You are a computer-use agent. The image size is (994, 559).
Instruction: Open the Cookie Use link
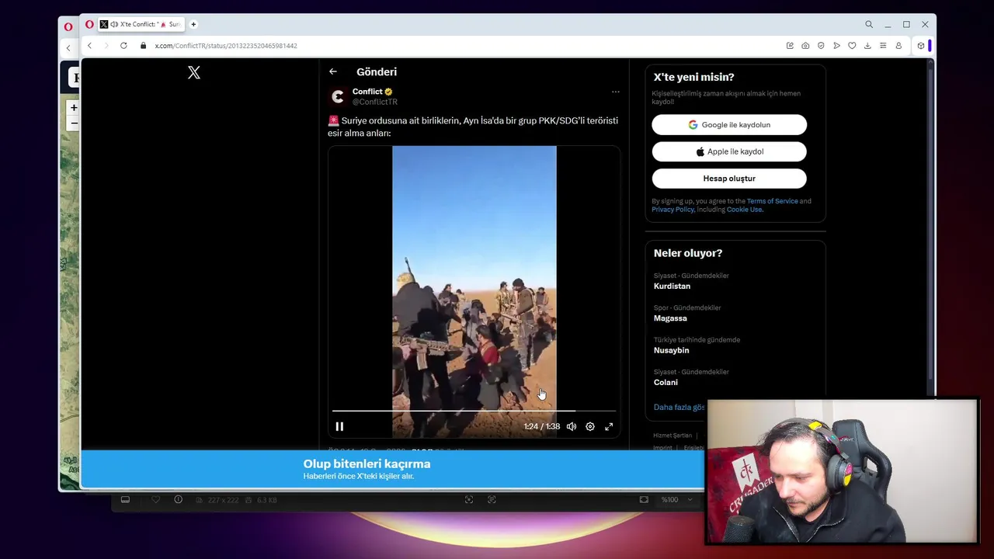click(745, 210)
